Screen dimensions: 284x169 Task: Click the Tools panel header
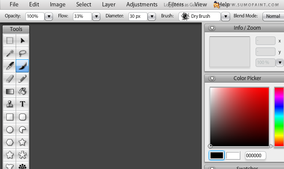[x=16, y=29]
